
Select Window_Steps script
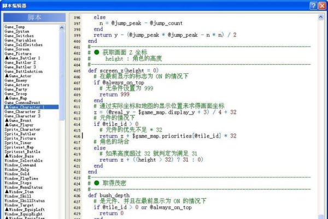click(18, 183)
